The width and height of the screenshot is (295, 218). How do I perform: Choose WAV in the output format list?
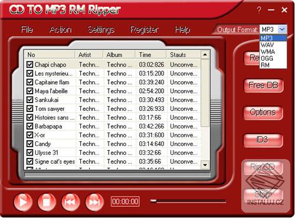coord(273,45)
